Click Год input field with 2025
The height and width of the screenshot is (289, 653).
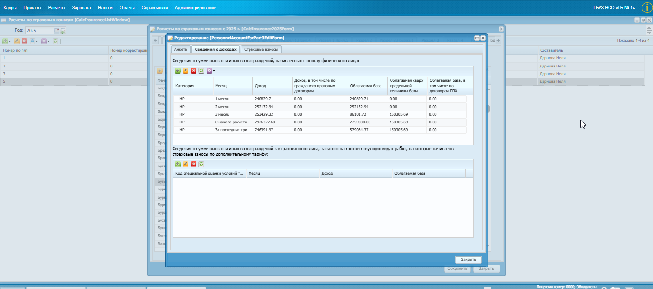pyautogui.click(x=39, y=30)
